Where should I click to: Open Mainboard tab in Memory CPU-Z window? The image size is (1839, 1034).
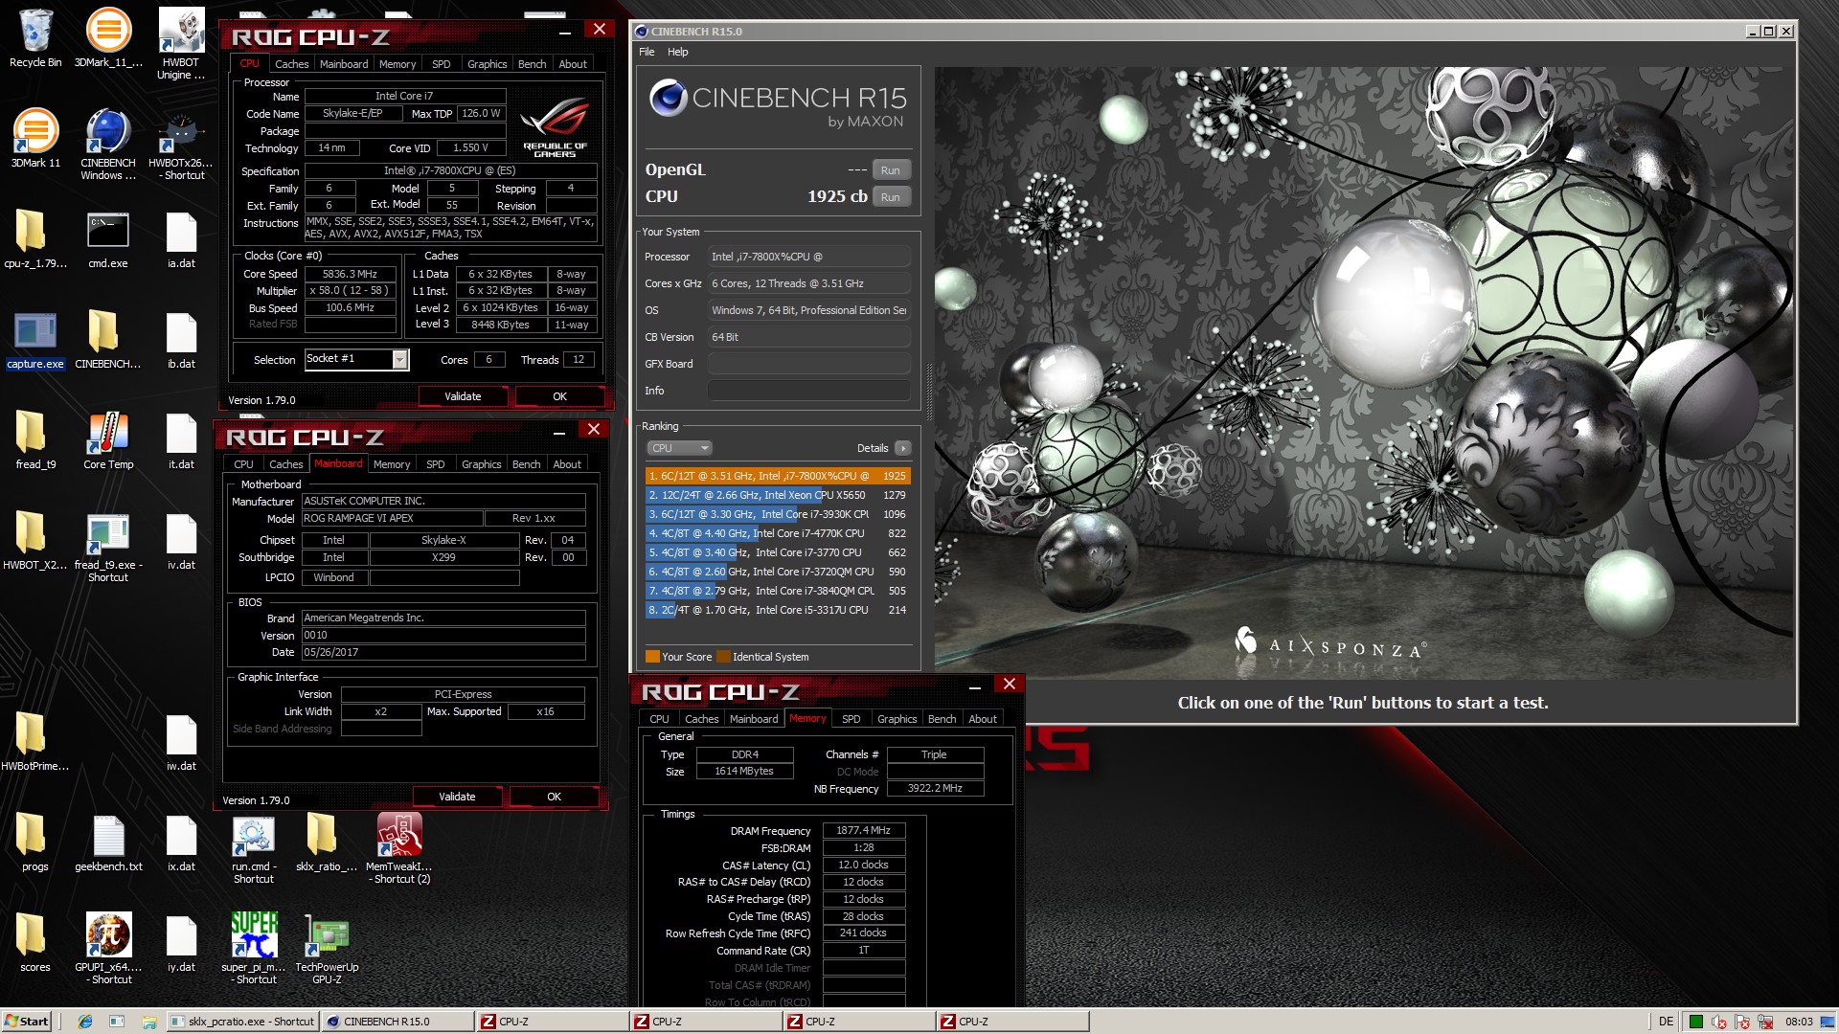[x=753, y=719]
